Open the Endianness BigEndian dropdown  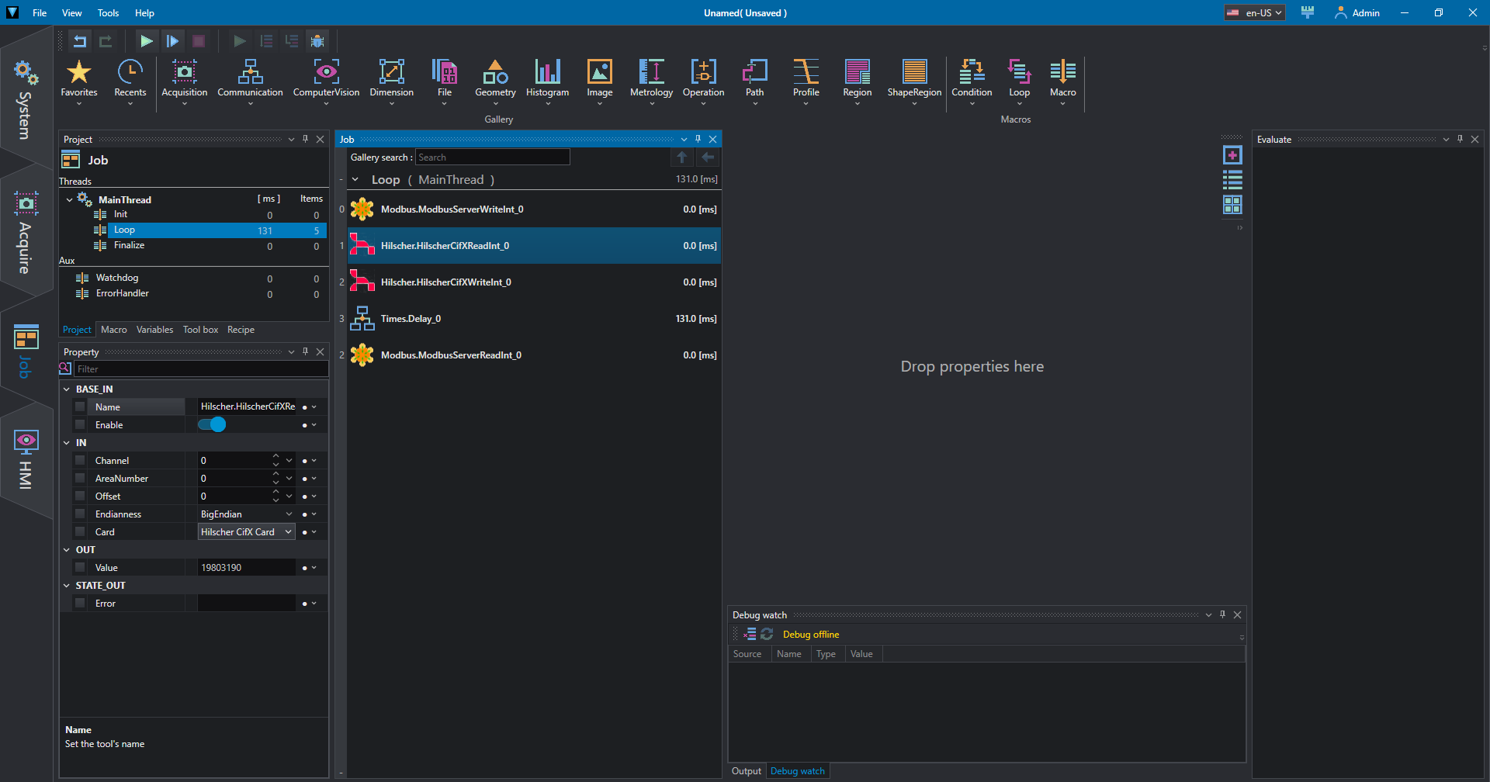coord(289,514)
